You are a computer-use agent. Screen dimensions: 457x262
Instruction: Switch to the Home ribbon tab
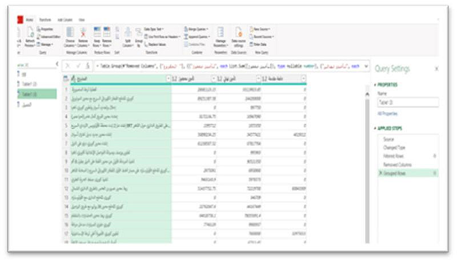coord(30,20)
